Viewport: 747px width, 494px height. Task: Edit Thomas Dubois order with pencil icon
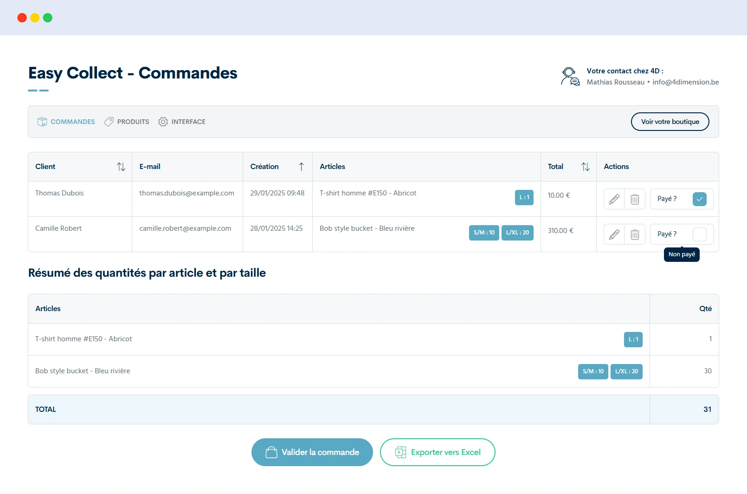614,199
